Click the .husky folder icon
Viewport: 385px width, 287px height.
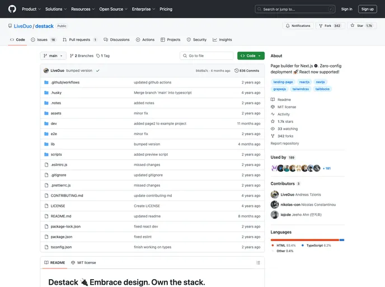46,92
